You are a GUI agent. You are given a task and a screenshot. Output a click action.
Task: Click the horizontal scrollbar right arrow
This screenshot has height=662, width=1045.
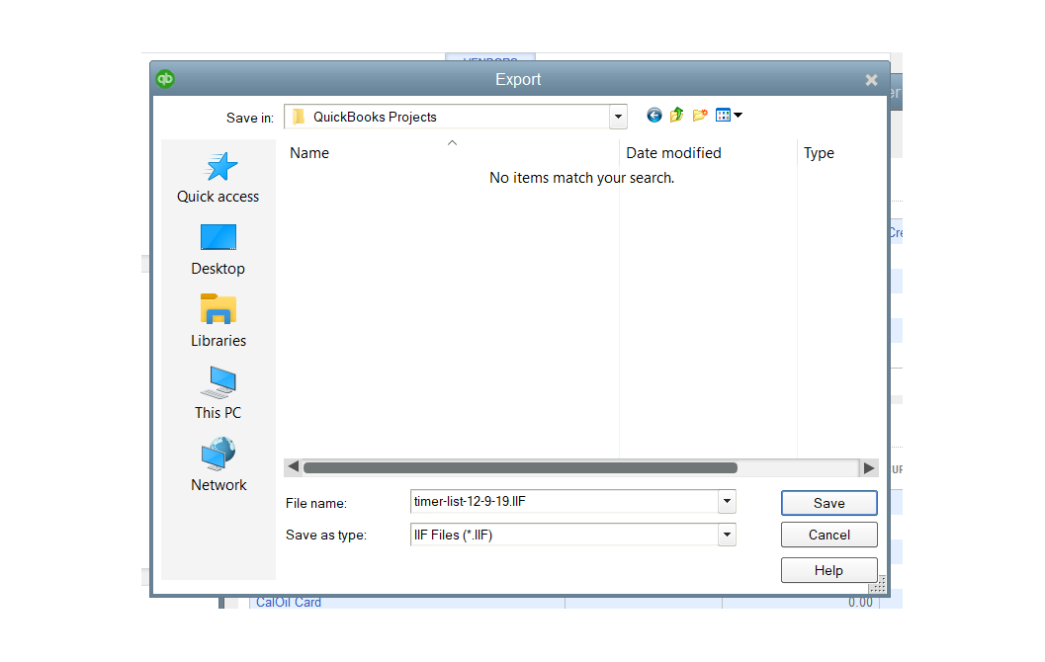[x=868, y=468]
